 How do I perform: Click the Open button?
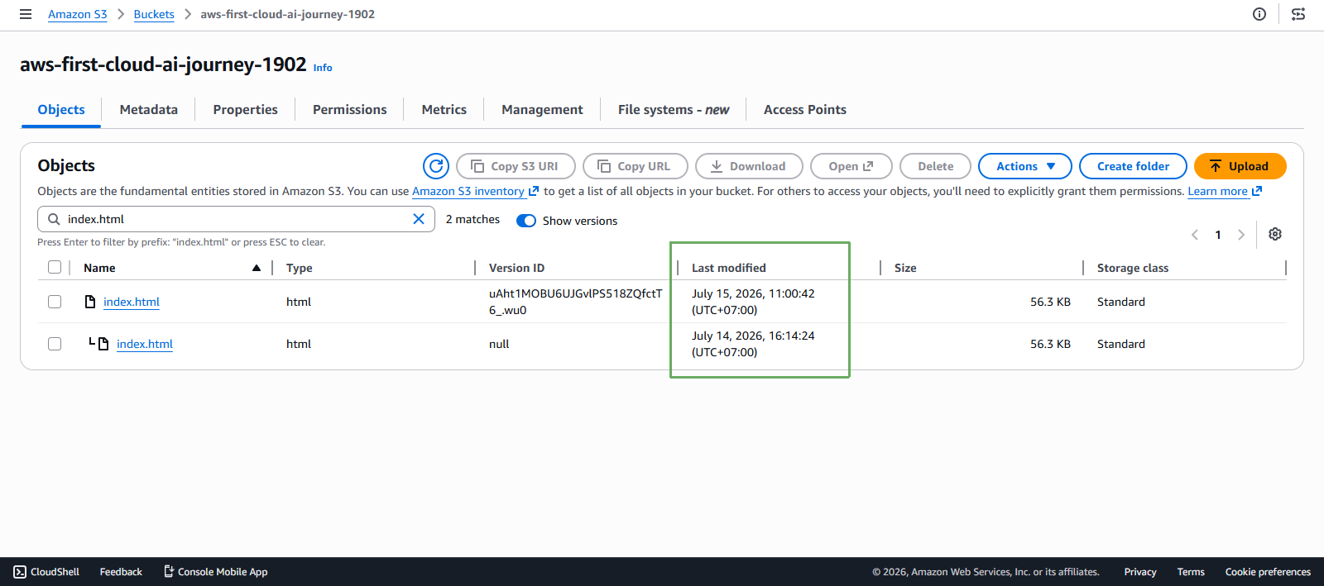pos(851,166)
